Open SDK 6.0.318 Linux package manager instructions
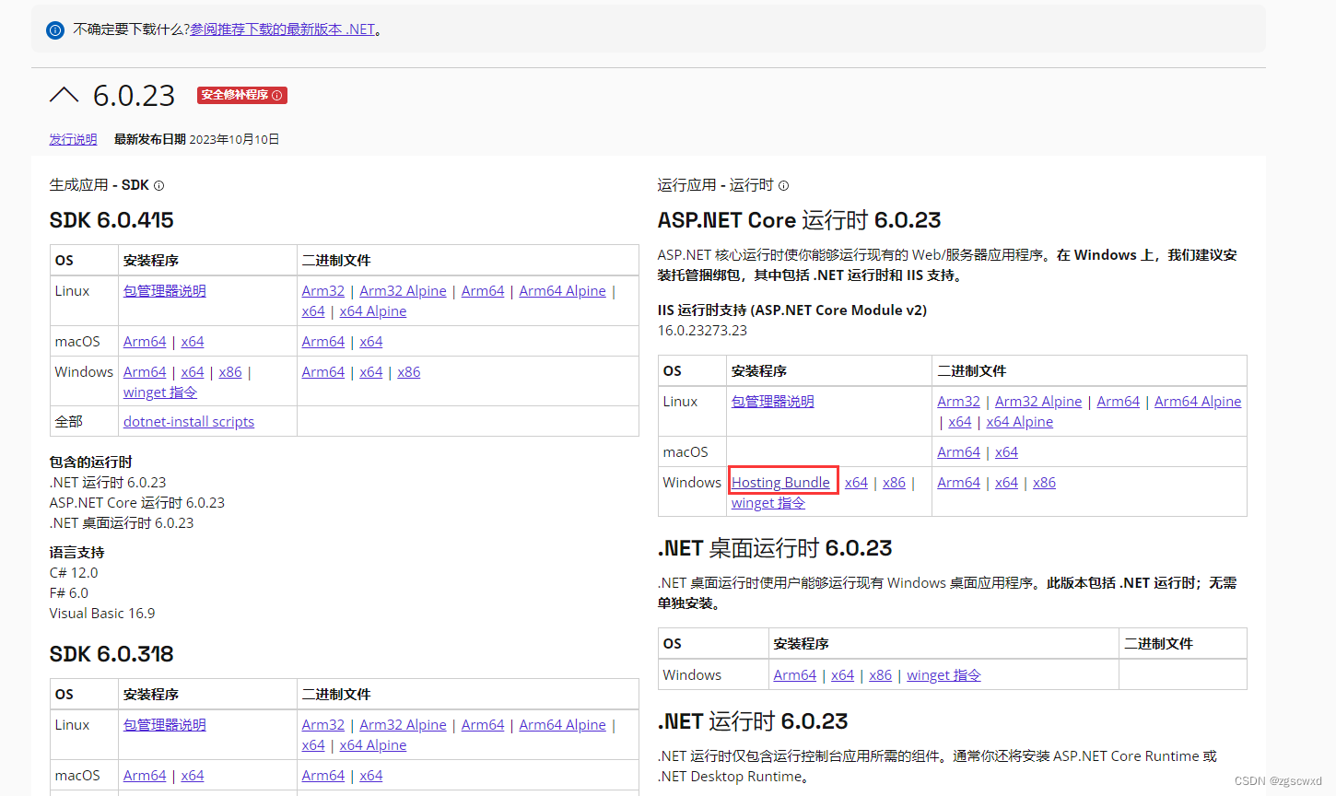This screenshot has height=796, width=1336. point(165,724)
